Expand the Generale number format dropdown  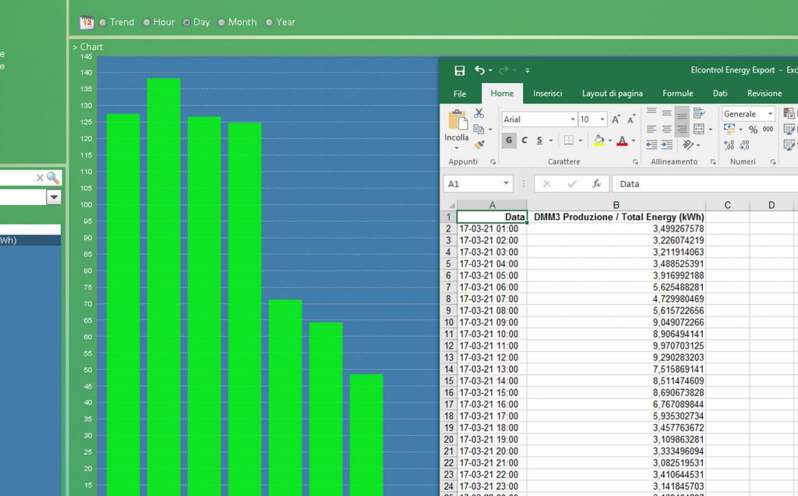770,114
